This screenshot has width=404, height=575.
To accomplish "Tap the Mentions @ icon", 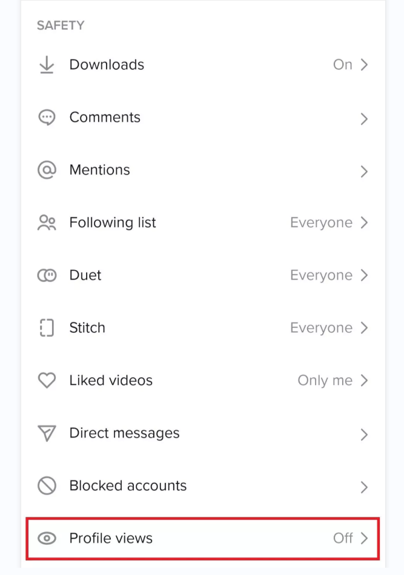I will pyautogui.click(x=47, y=170).
